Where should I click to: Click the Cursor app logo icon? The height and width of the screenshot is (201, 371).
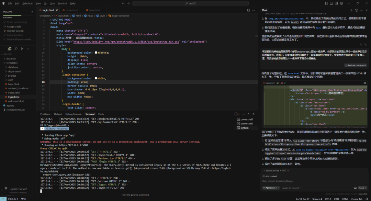coord(3,3)
